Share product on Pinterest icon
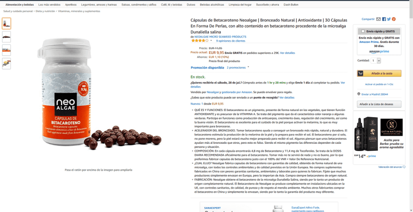 coord(394,19)
